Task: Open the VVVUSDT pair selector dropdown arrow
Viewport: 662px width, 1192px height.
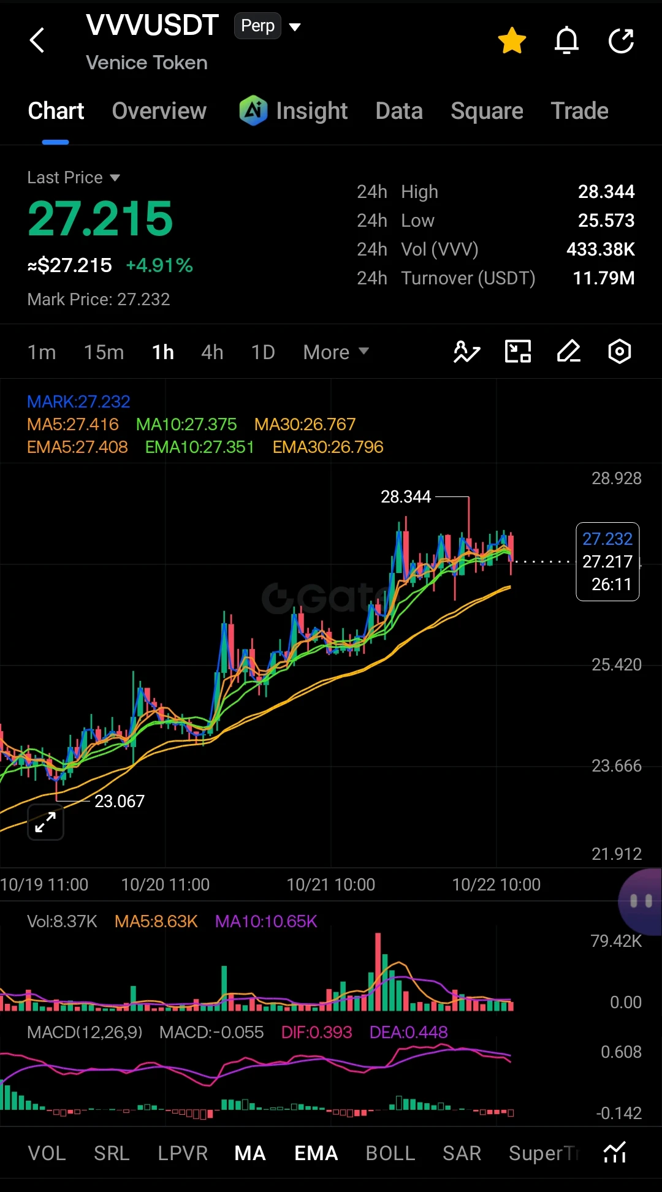Action: [295, 26]
